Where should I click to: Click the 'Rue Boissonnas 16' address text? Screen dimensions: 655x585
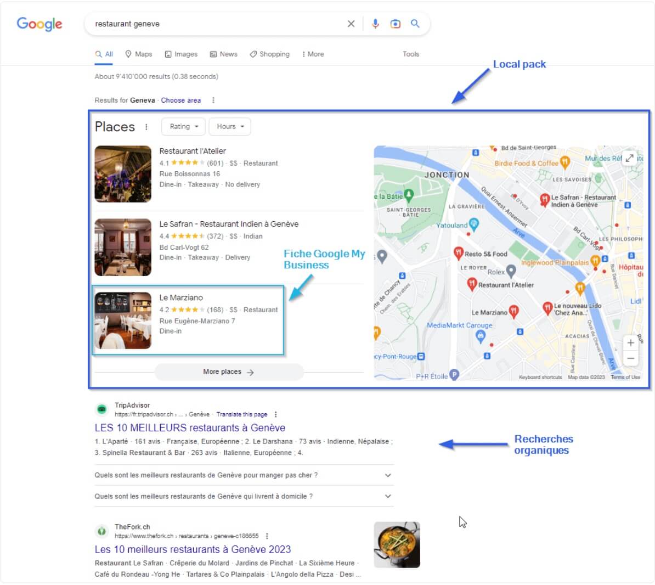(x=189, y=174)
